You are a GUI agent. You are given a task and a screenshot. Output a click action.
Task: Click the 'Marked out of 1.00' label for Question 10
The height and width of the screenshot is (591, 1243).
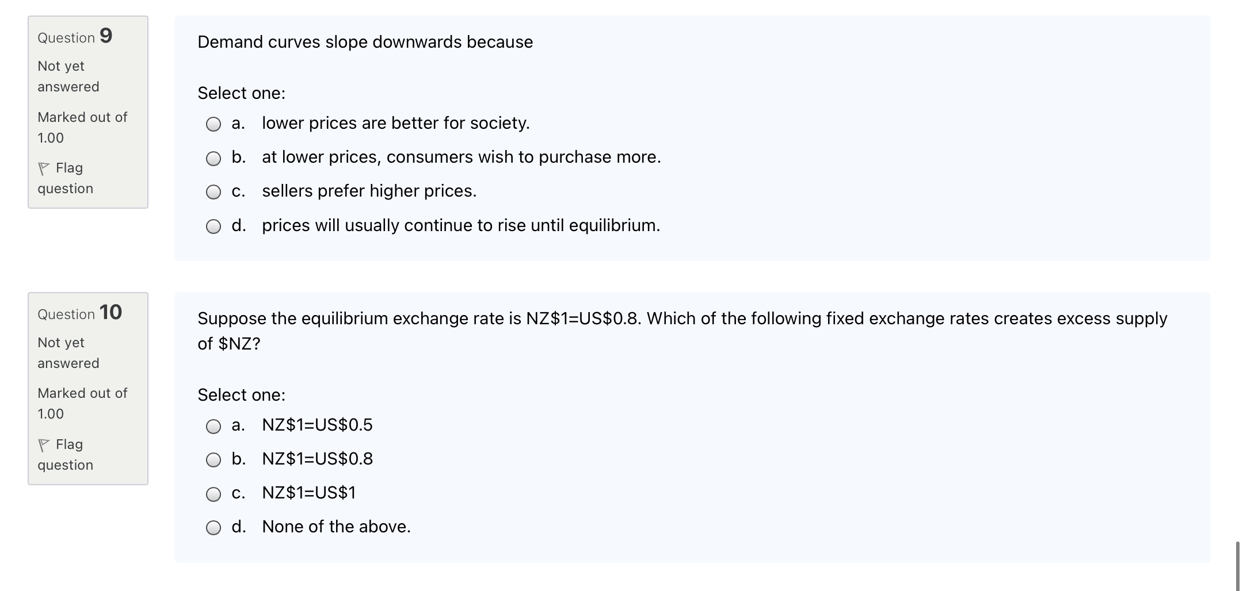[82, 402]
